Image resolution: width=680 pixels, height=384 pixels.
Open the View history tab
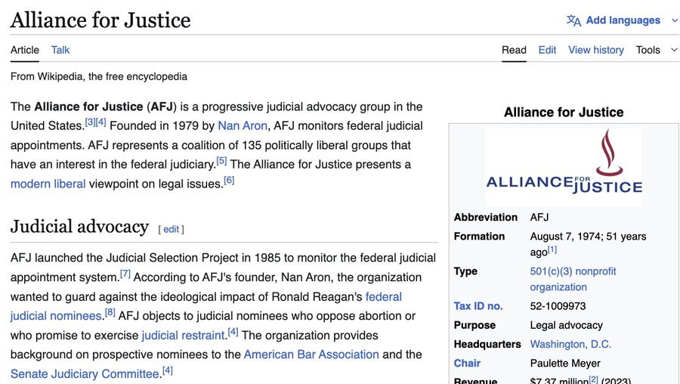point(596,50)
